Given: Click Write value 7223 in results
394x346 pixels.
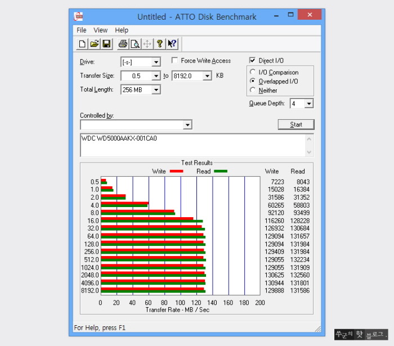Looking at the screenshot, I should pyautogui.click(x=277, y=182).
